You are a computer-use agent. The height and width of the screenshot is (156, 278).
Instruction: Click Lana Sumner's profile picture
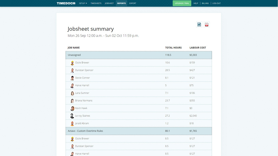point(72,93)
